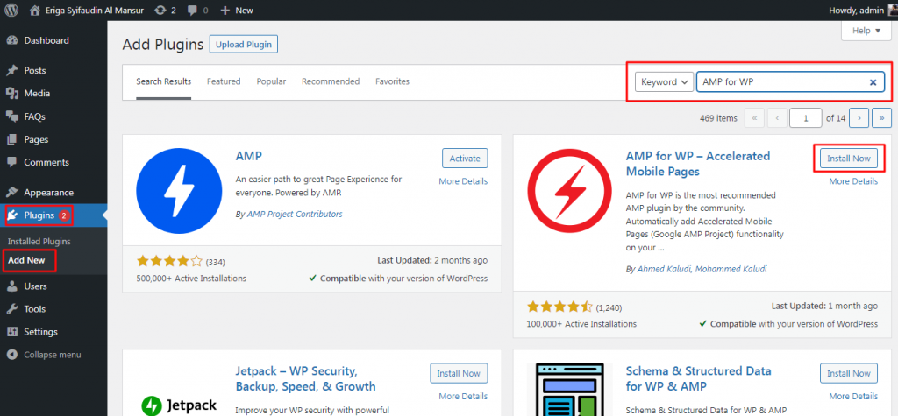Click the Pages icon in sidebar
The height and width of the screenshot is (416, 898).
12,139
